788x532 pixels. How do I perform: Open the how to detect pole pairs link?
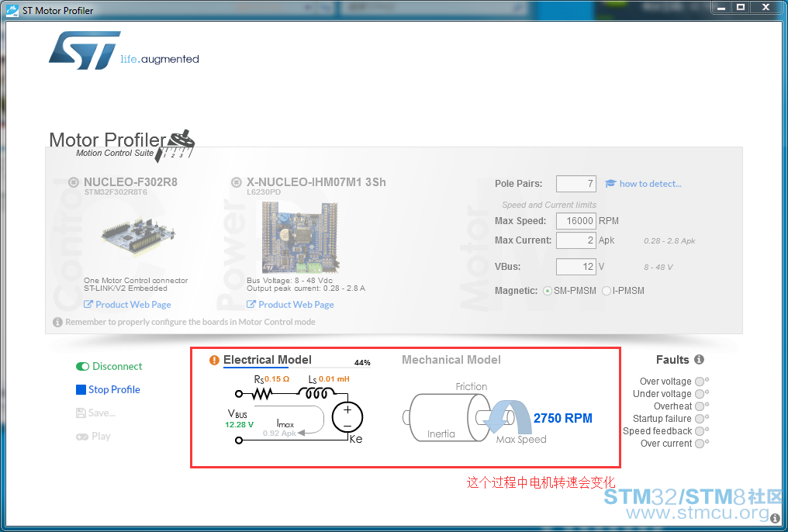click(650, 184)
